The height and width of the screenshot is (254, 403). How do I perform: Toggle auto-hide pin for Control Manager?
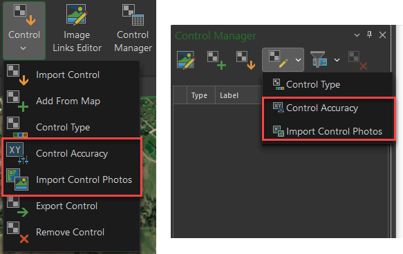[x=369, y=35]
